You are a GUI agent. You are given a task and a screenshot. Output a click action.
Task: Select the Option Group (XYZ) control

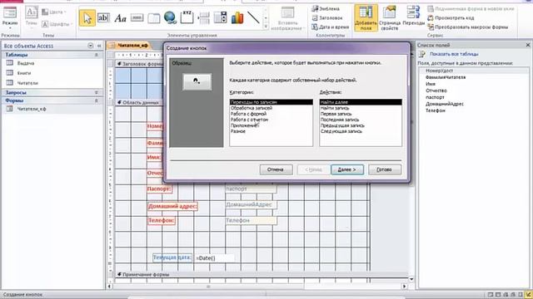click(187, 17)
